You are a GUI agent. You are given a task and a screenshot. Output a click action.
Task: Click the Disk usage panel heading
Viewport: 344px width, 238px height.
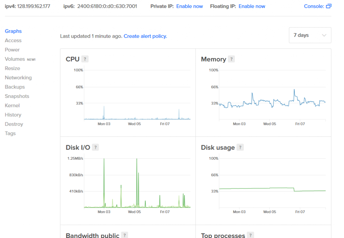pos(218,148)
